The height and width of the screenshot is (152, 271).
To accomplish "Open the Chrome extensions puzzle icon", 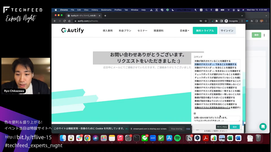I will tap(217, 21).
